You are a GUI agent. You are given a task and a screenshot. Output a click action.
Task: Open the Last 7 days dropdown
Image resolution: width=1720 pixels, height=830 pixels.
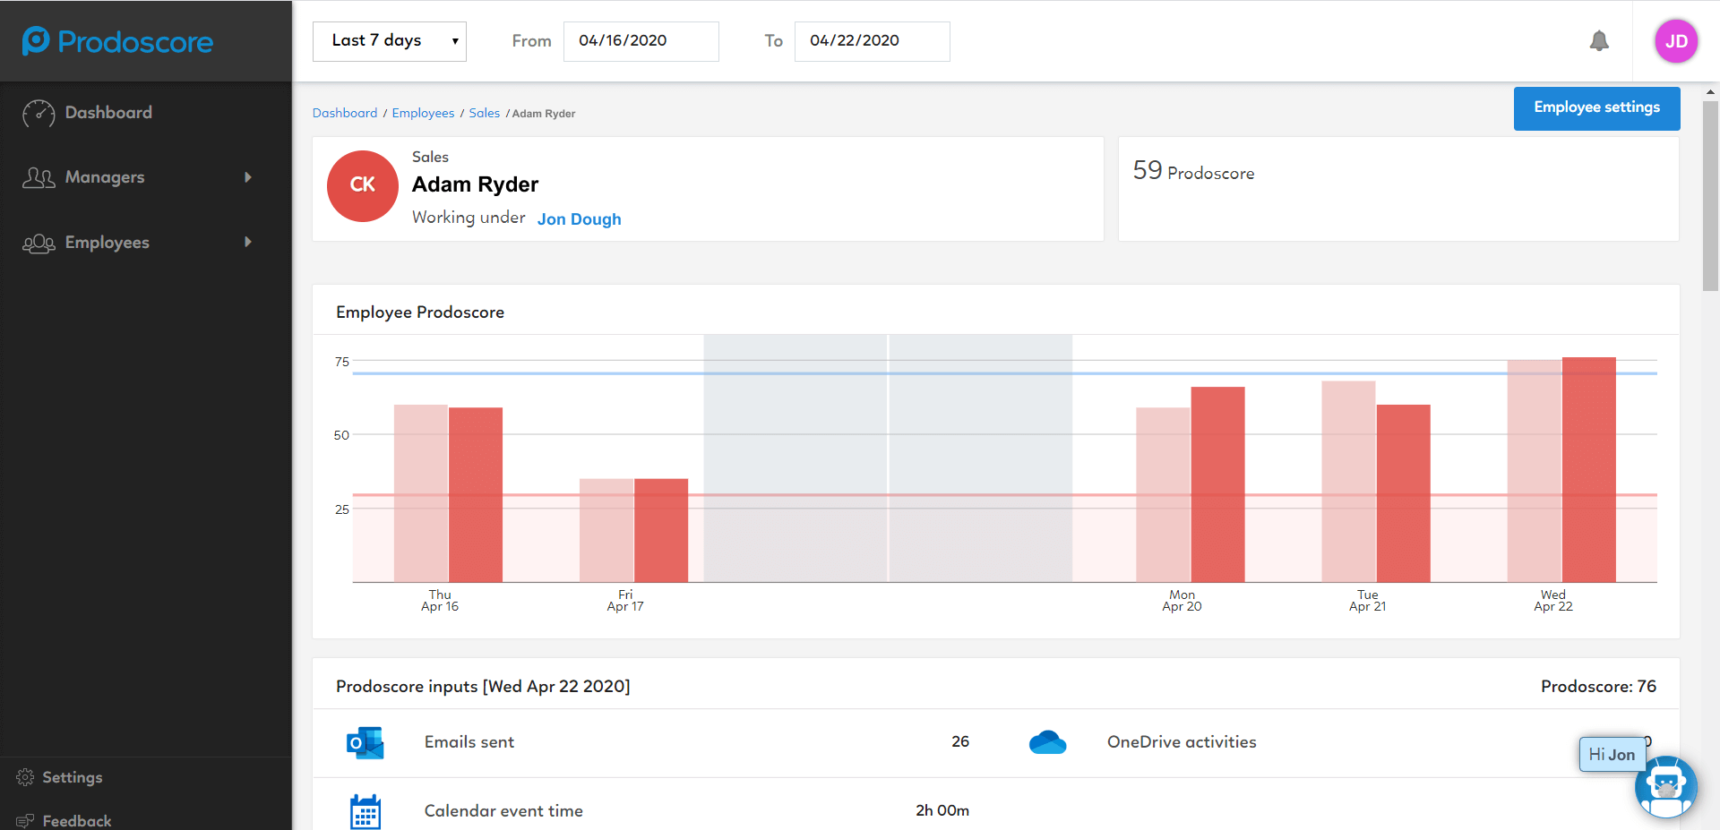(x=389, y=40)
